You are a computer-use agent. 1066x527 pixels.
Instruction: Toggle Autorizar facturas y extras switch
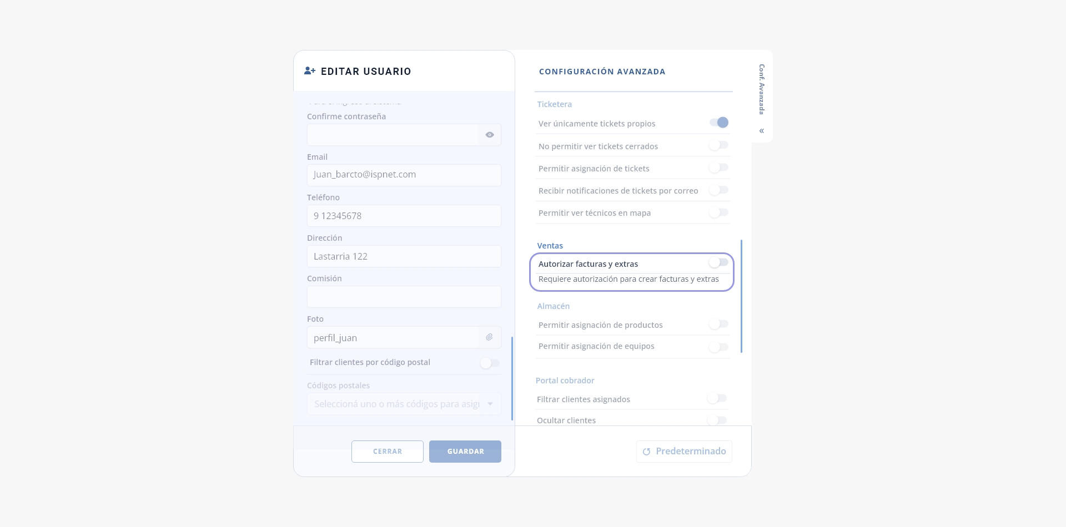(718, 262)
